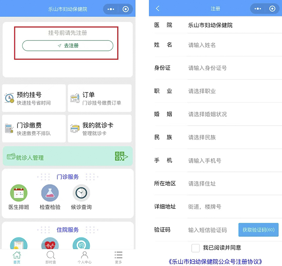This screenshot has height=266, width=282.
Task: Open 订单 orders icon
Action: click(x=75, y=98)
